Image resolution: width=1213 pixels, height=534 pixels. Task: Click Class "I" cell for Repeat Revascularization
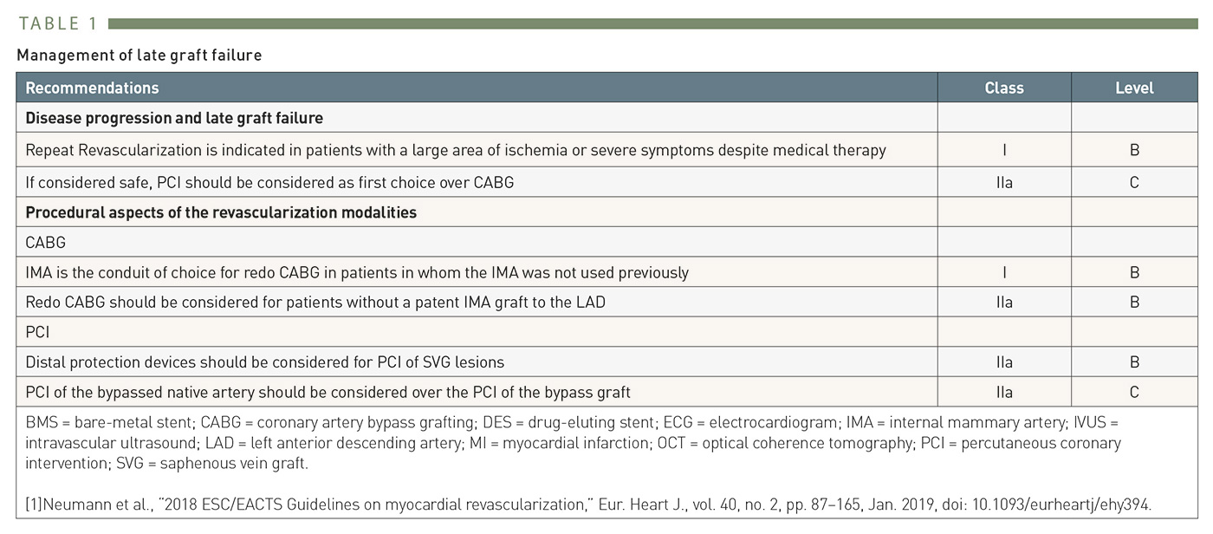click(x=1003, y=150)
